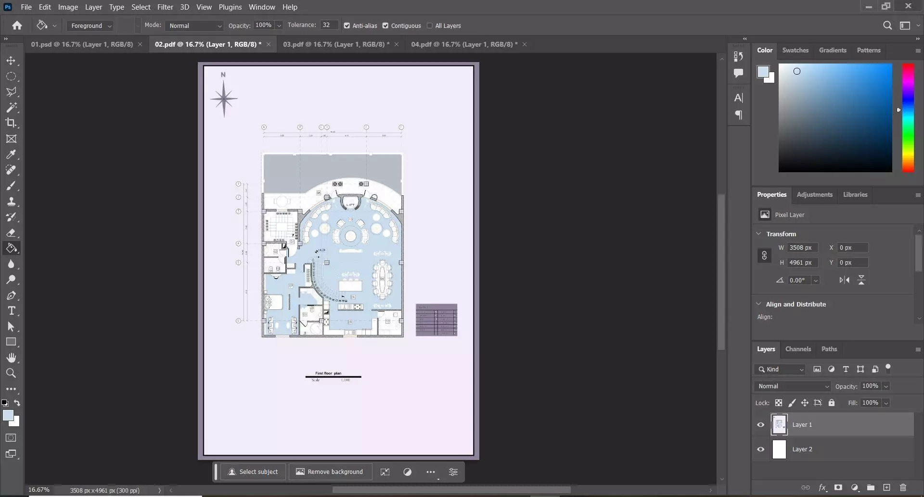Screen dimensions: 924x497
Task: Switch to the 03.pdf document tab
Action: 336,44
